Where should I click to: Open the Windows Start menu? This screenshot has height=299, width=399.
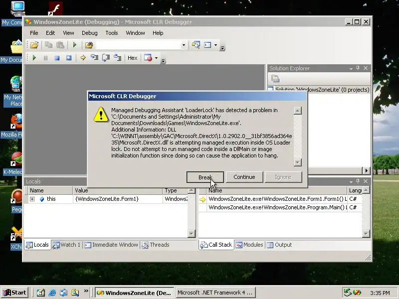(x=14, y=293)
